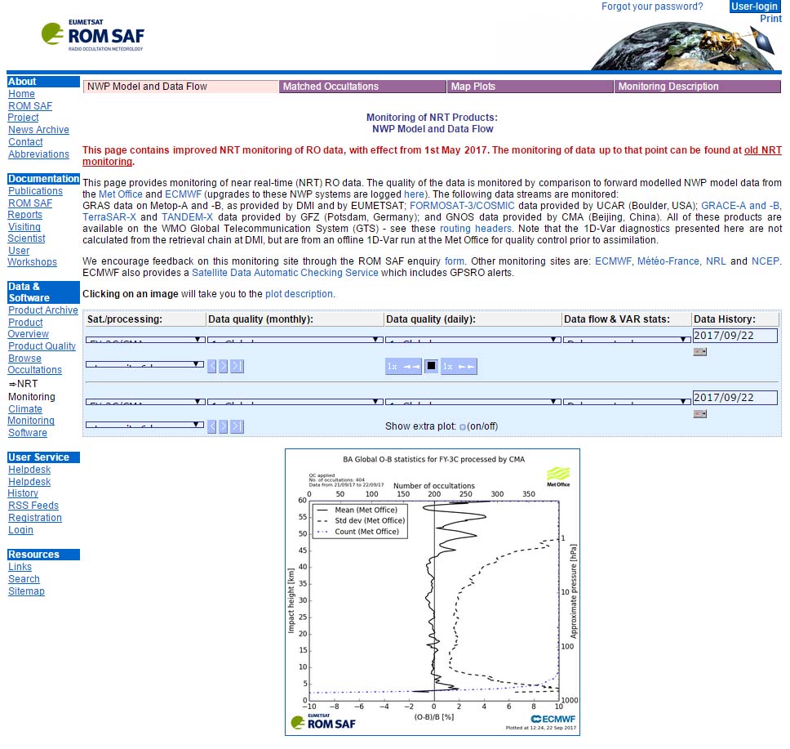Switch to the NWP Model and Data Flow tab

[181, 87]
